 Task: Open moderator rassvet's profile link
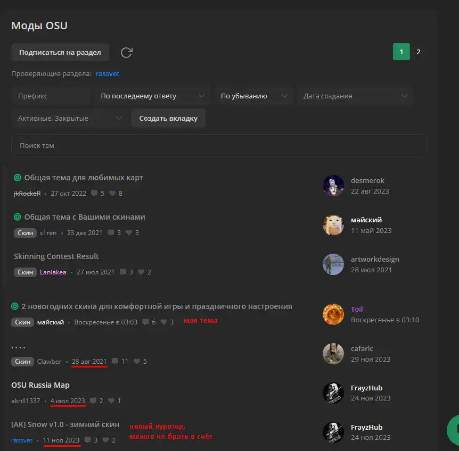pyautogui.click(x=107, y=73)
